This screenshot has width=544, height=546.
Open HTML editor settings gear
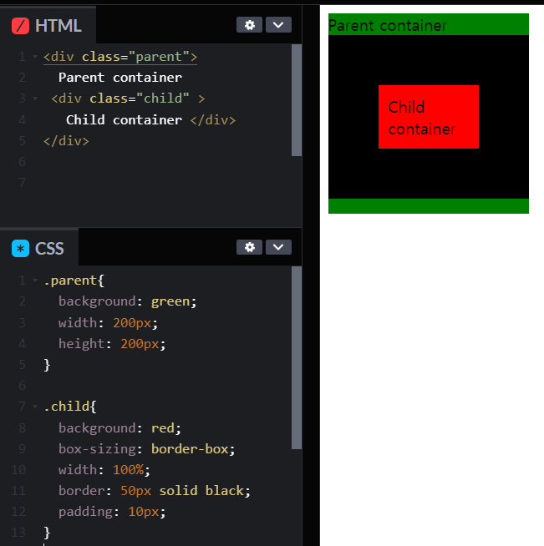(x=249, y=25)
